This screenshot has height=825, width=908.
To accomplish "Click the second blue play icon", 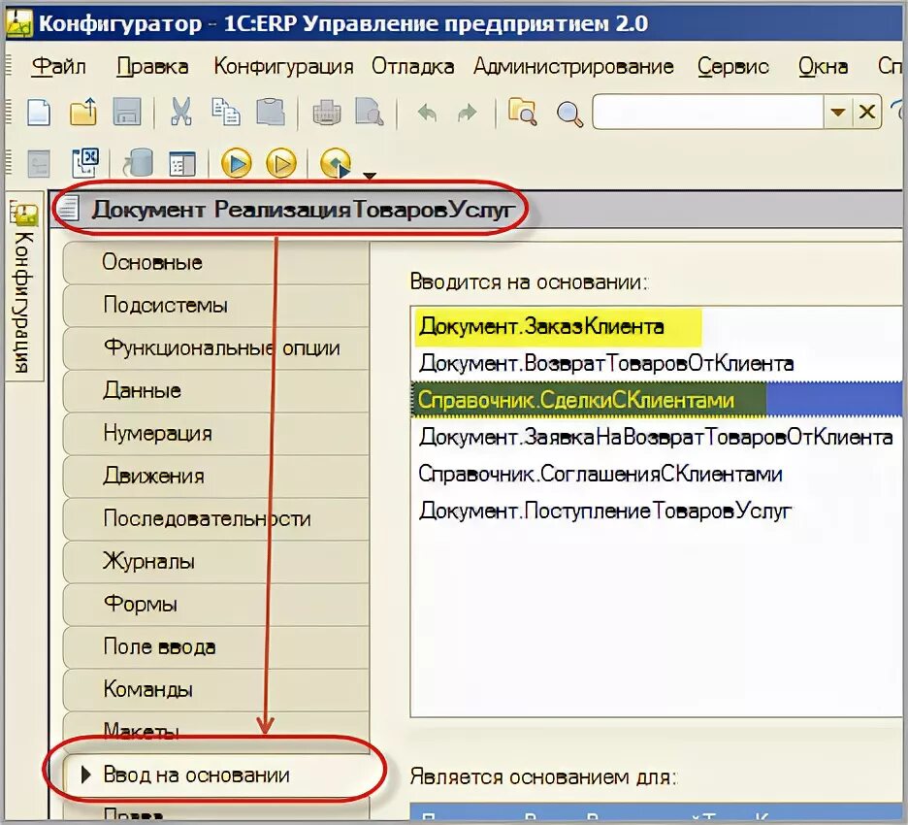I will pyautogui.click(x=281, y=163).
